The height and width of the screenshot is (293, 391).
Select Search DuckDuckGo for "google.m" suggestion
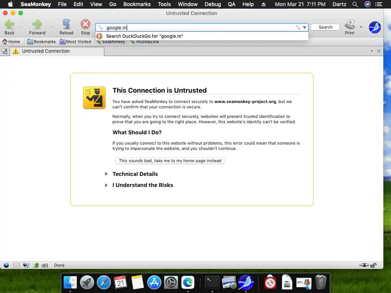(202, 36)
